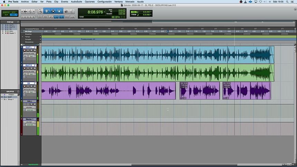Expand the Tempo ruler
Image resolution: width=297 pixels, height=167 pixels.
[22, 37]
